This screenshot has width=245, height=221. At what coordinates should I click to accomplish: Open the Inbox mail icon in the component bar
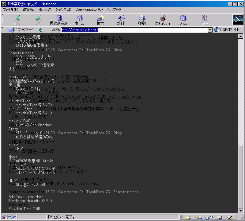(x=198, y=217)
